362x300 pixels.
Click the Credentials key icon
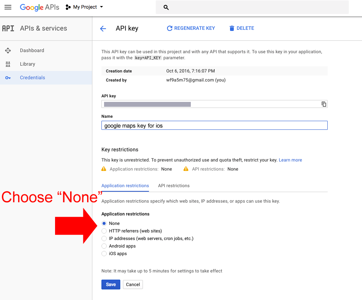(8, 78)
